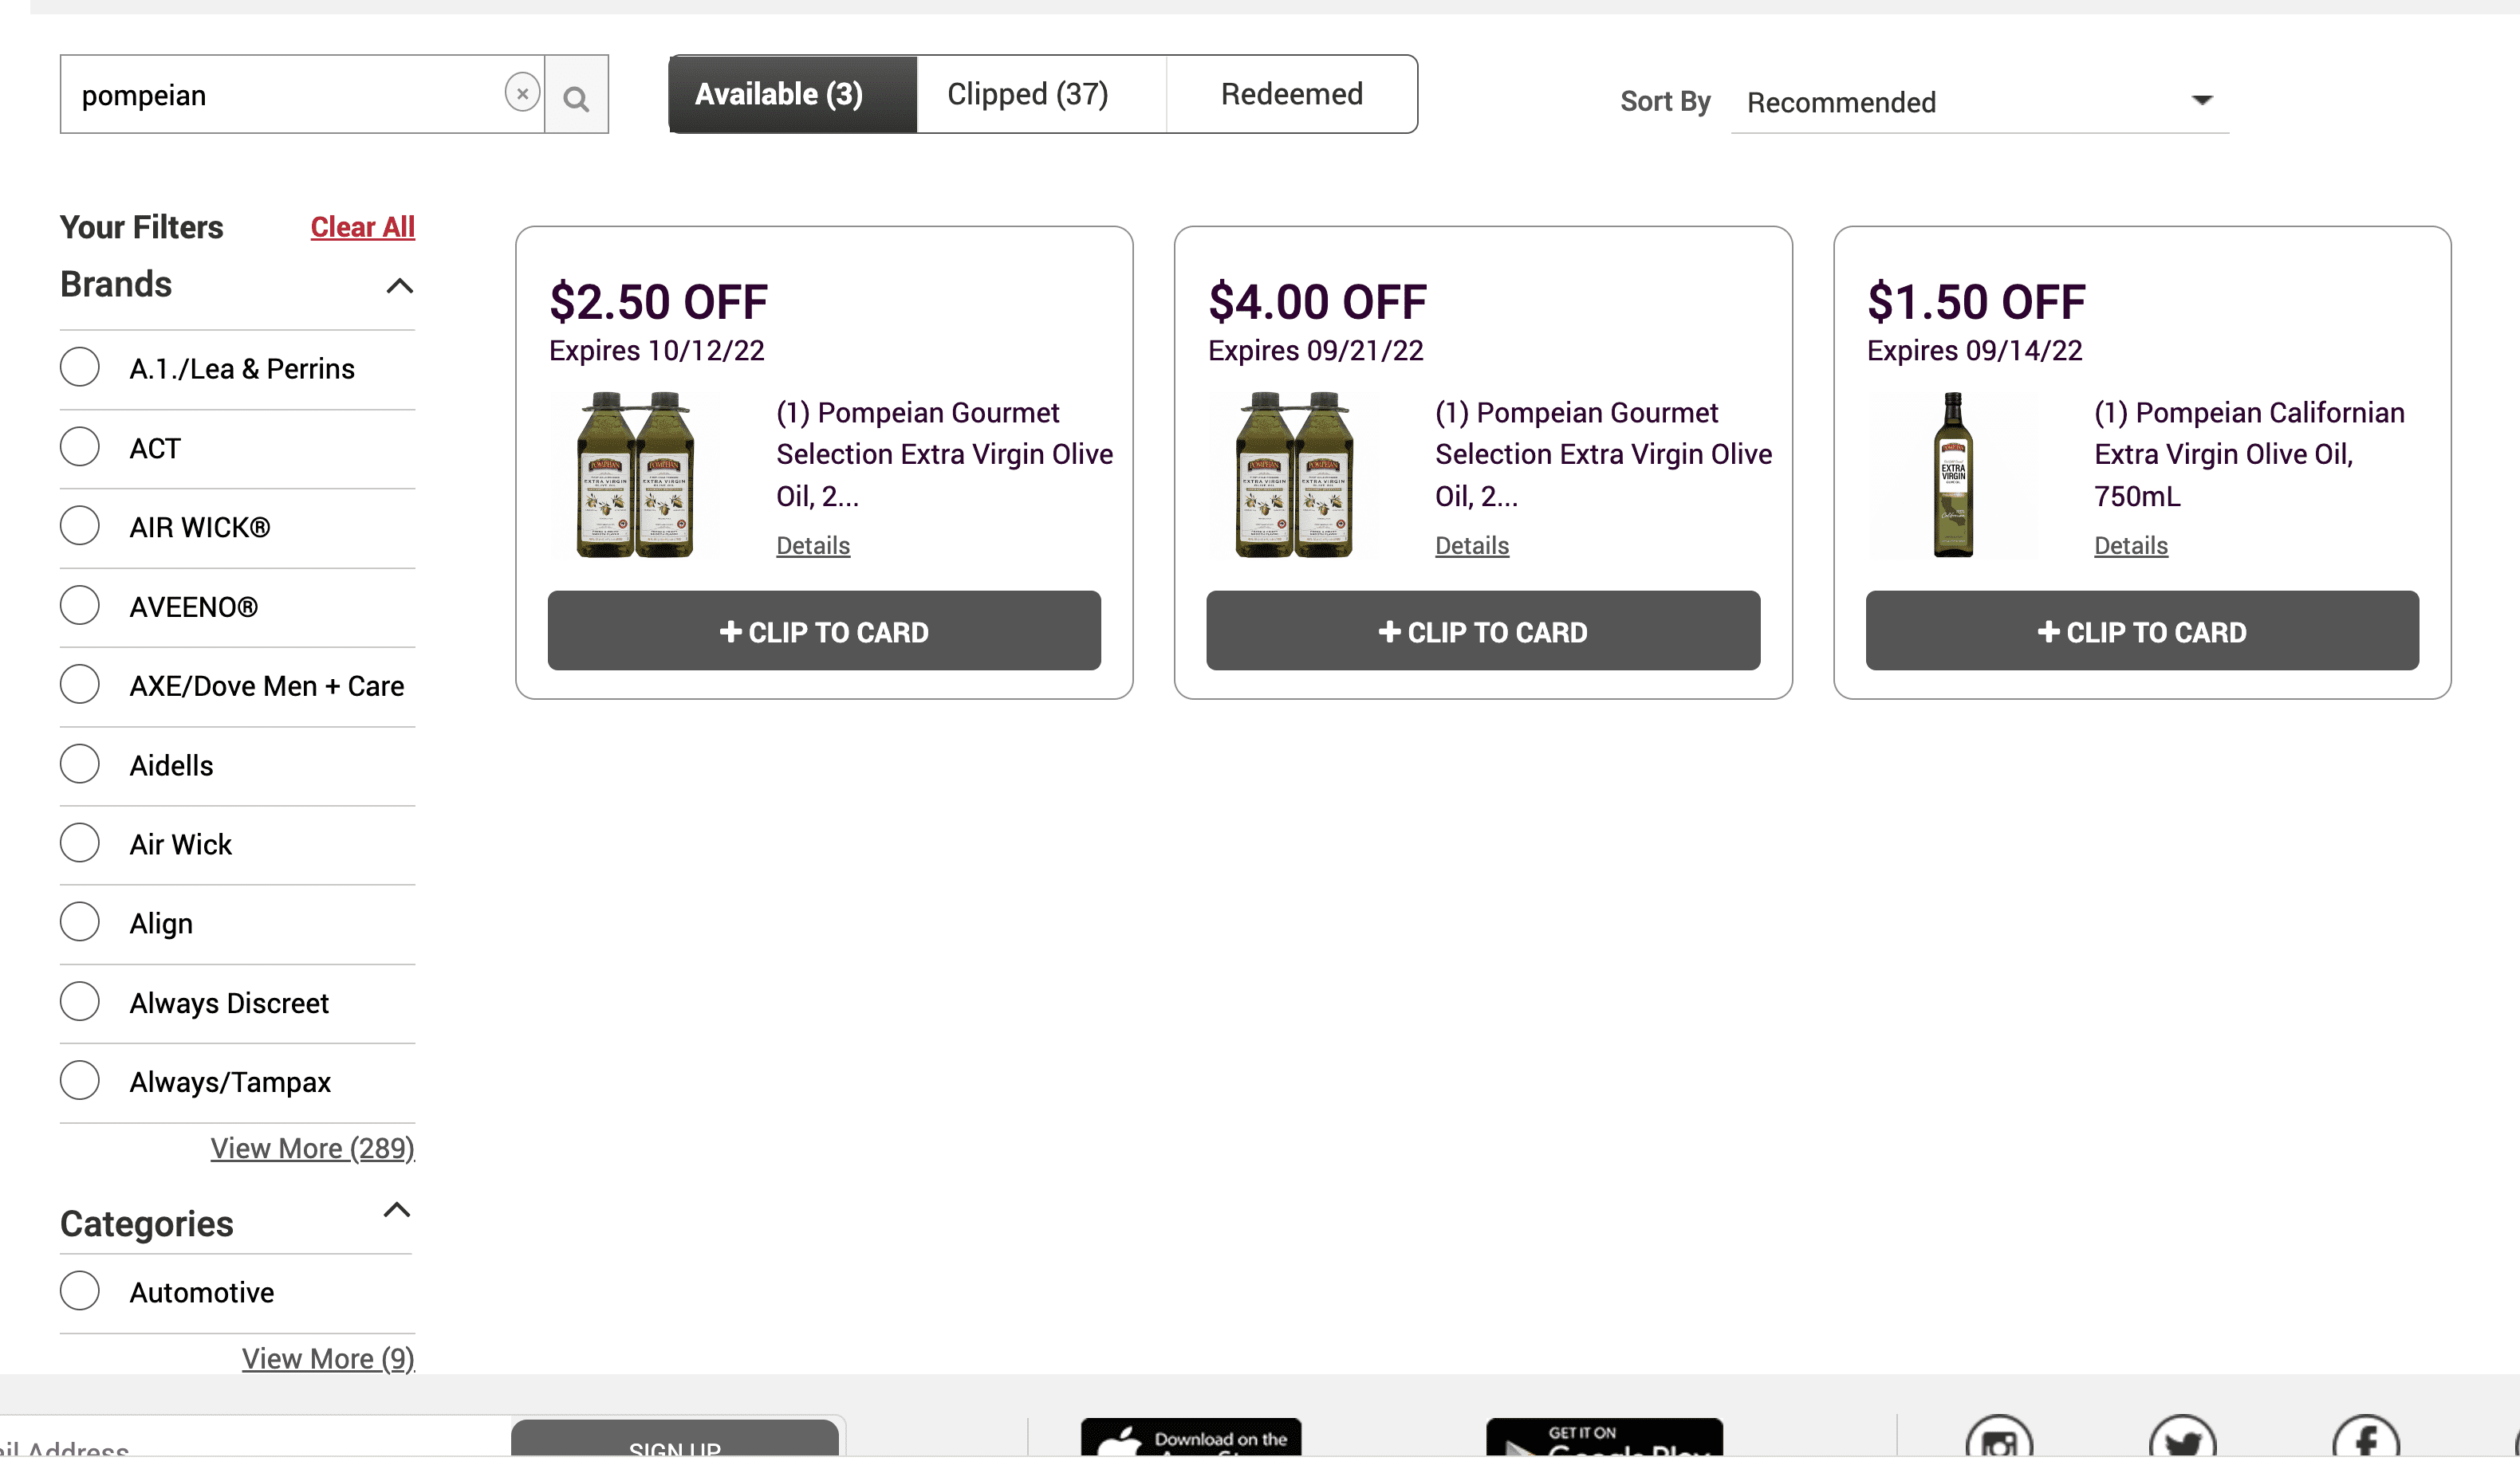Screen dimensions: 2520x1473
Task: Open Details for the $4.00 OFF coupon
Action: click(x=1472, y=546)
